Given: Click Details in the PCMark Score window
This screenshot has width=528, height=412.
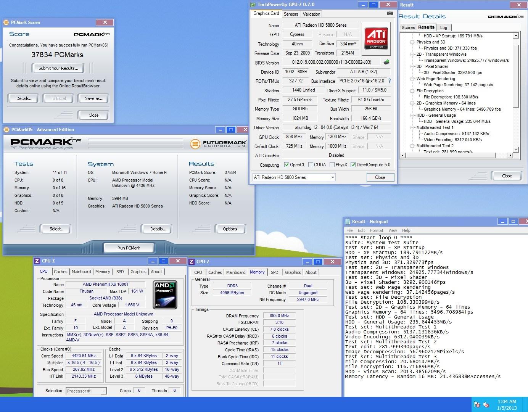Looking at the screenshot, I should coord(24,98).
